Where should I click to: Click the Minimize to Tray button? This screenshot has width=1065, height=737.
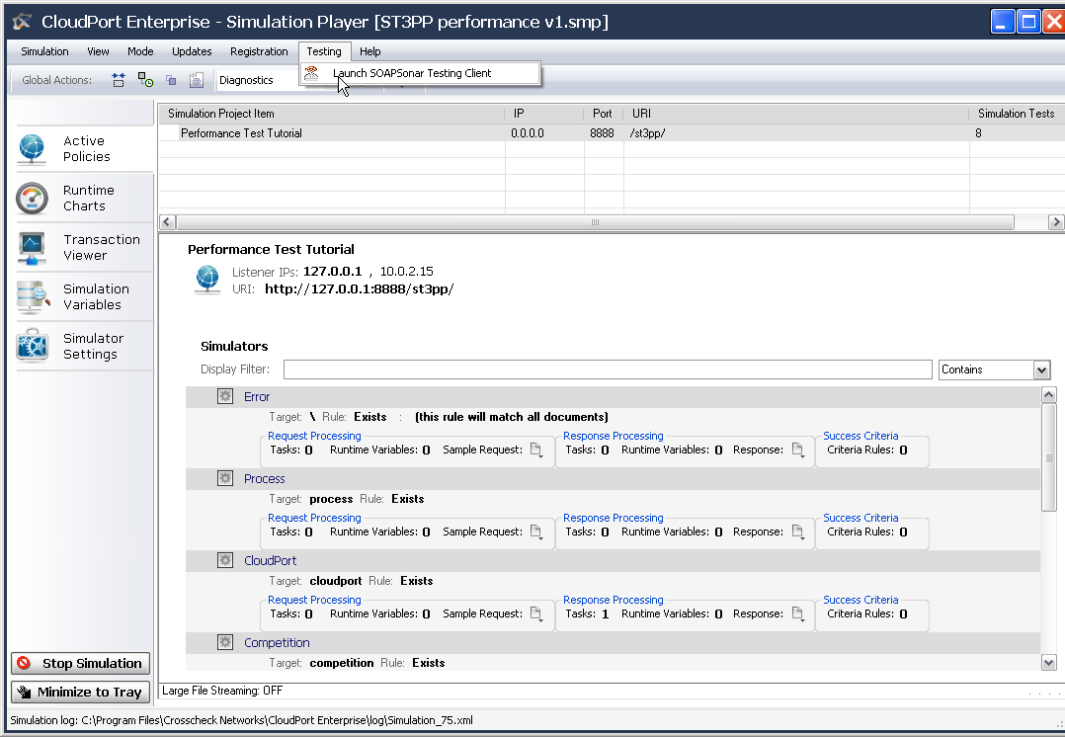80,693
